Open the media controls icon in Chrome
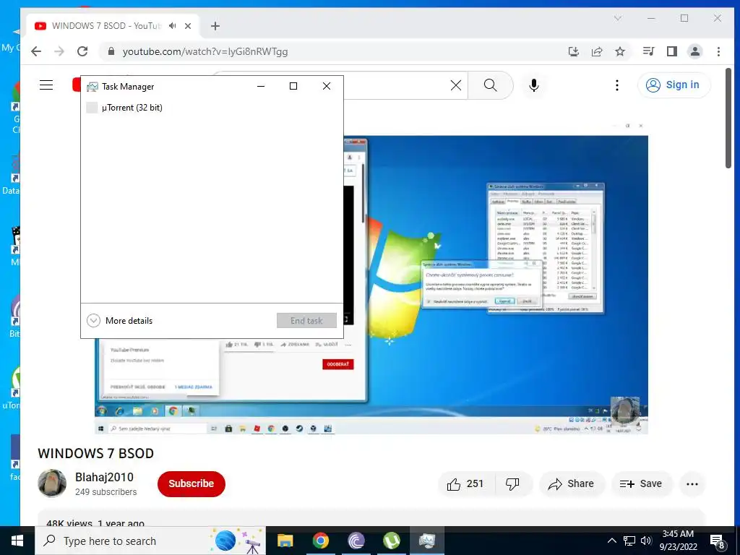Viewport: 740px width, 555px height. click(649, 51)
